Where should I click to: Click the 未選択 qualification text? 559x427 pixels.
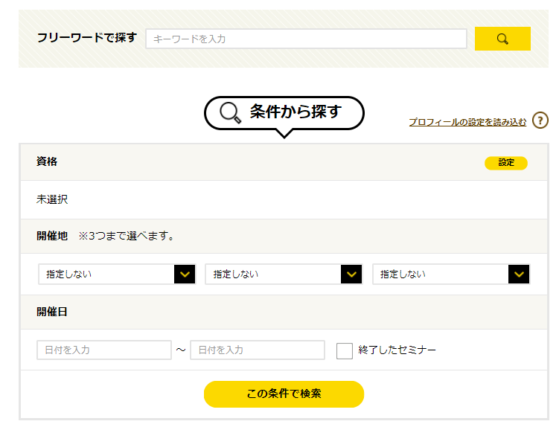pyautogui.click(x=52, y=199)
